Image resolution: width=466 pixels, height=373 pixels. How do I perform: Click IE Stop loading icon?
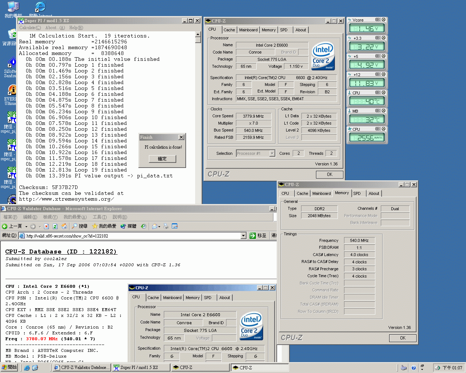point(47,226)
